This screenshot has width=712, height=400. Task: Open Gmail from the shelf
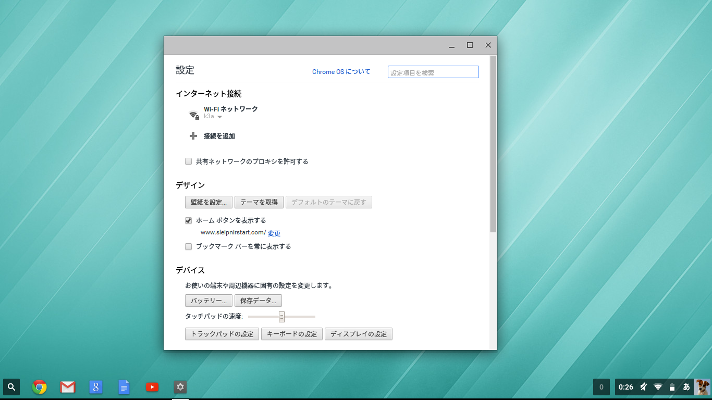tap(68, 387)
